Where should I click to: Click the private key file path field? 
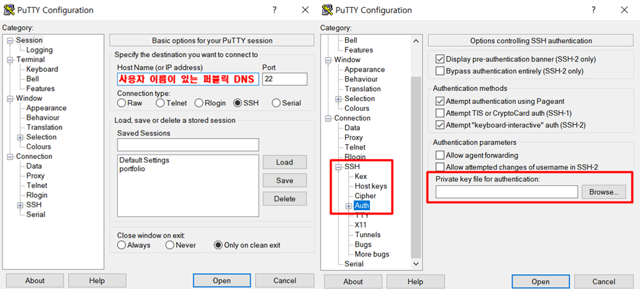506,192
